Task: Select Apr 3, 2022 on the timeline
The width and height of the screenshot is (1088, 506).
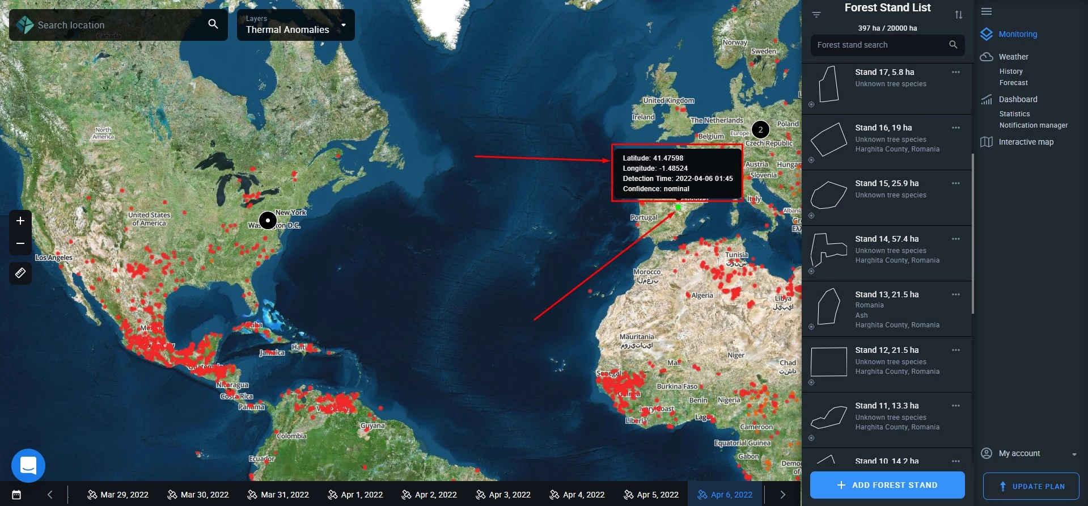Action: point(503,495)
